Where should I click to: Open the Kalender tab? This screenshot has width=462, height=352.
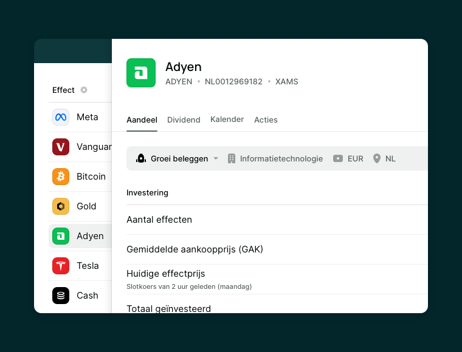pyautogui.click(x=227, y=120)
